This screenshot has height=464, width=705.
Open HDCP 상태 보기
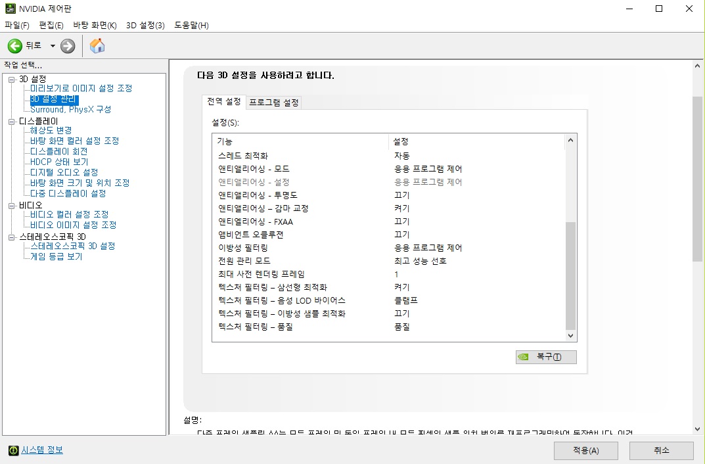tap(59, 162)
